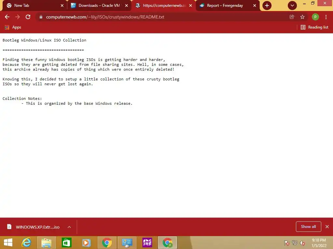
Task: Select the computernewb.com tab
Action: (164, 6)
